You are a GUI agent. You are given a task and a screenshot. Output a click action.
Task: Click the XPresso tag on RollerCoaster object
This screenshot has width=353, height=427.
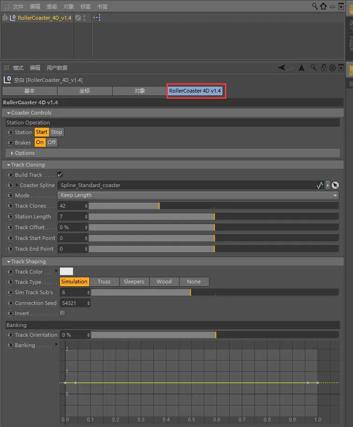point(97,18)
